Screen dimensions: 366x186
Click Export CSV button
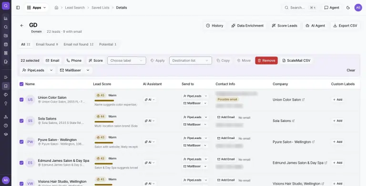point(345,26)
